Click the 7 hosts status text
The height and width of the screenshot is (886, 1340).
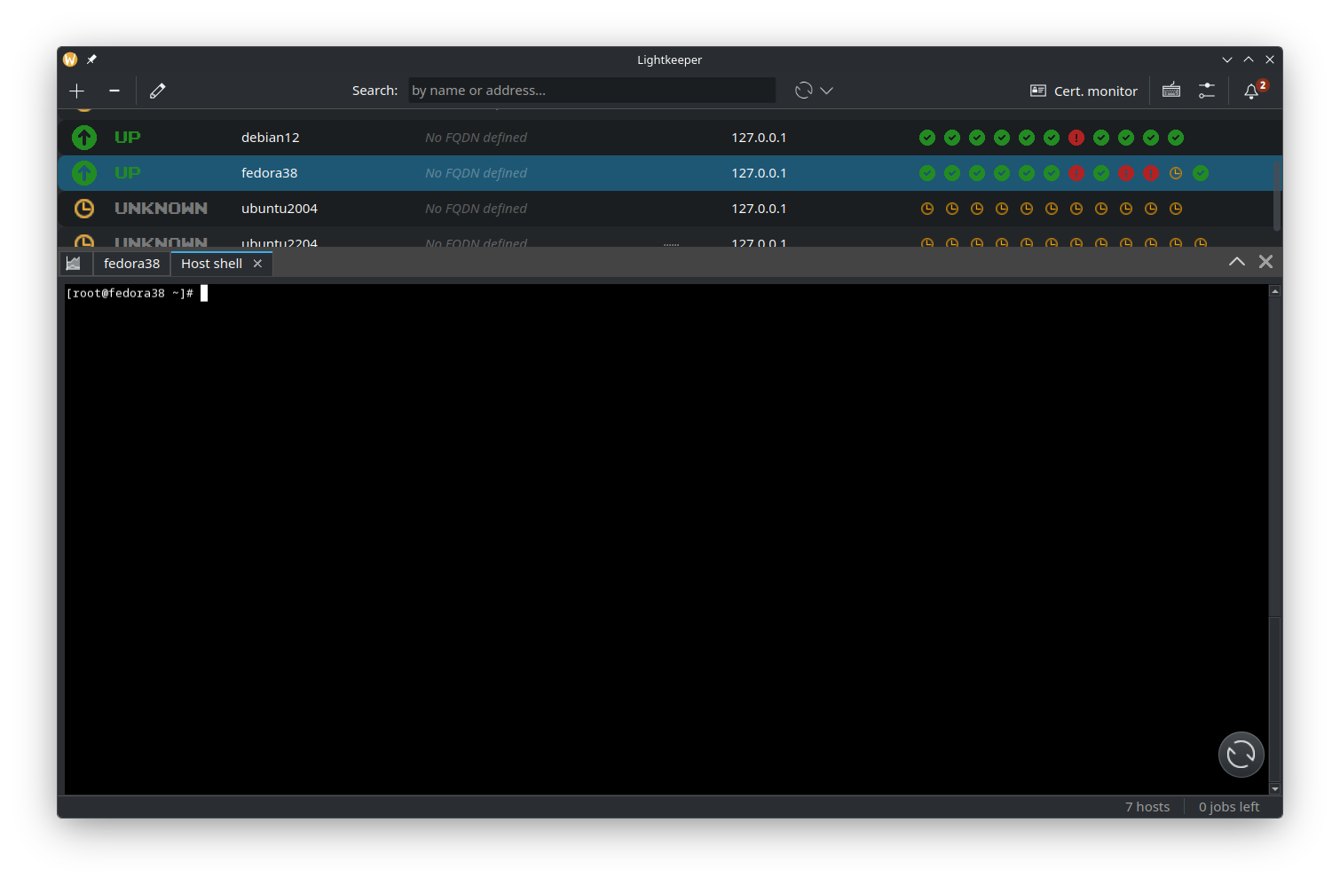(x=1147, y=807)
